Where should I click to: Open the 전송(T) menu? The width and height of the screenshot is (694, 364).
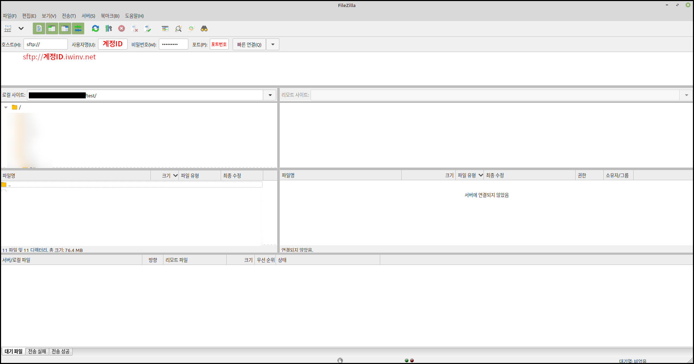[69, 16]
